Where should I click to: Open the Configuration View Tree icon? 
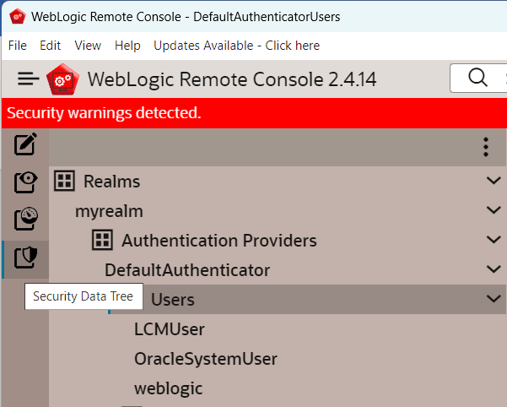[x=25, y=182]
